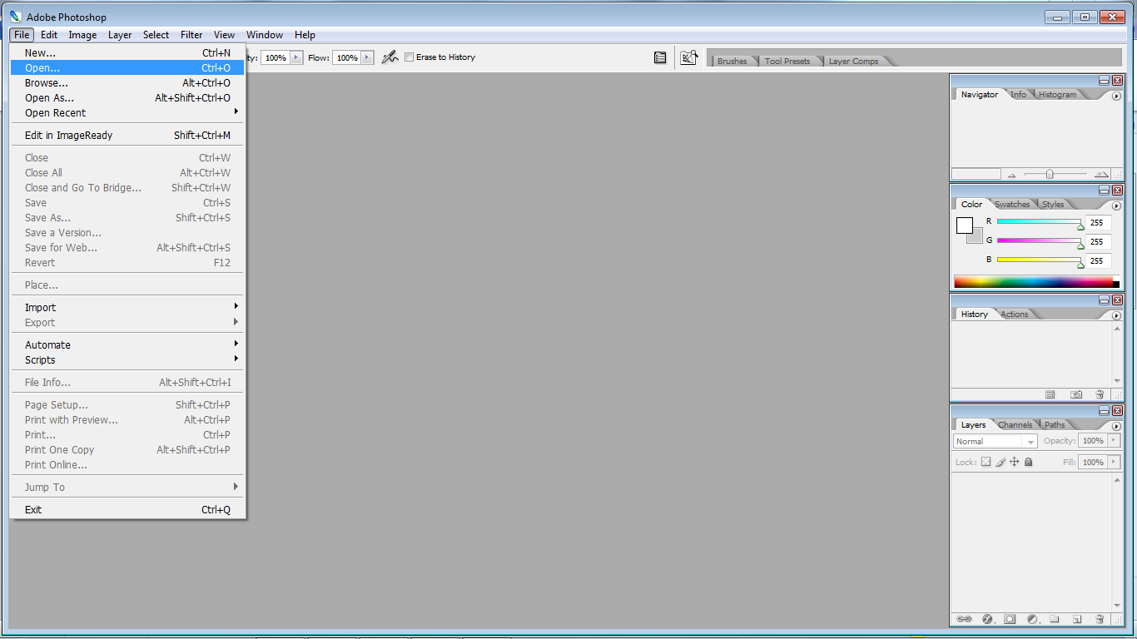Toggle the palettes icon in options bar
1137x639 pixels.
click(660, 57)
